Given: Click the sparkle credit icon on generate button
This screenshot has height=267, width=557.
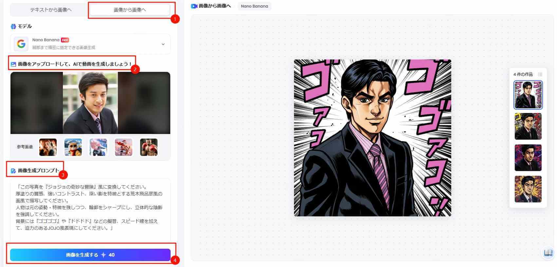Looking at the screenshot, I should (x=103, y=255).
